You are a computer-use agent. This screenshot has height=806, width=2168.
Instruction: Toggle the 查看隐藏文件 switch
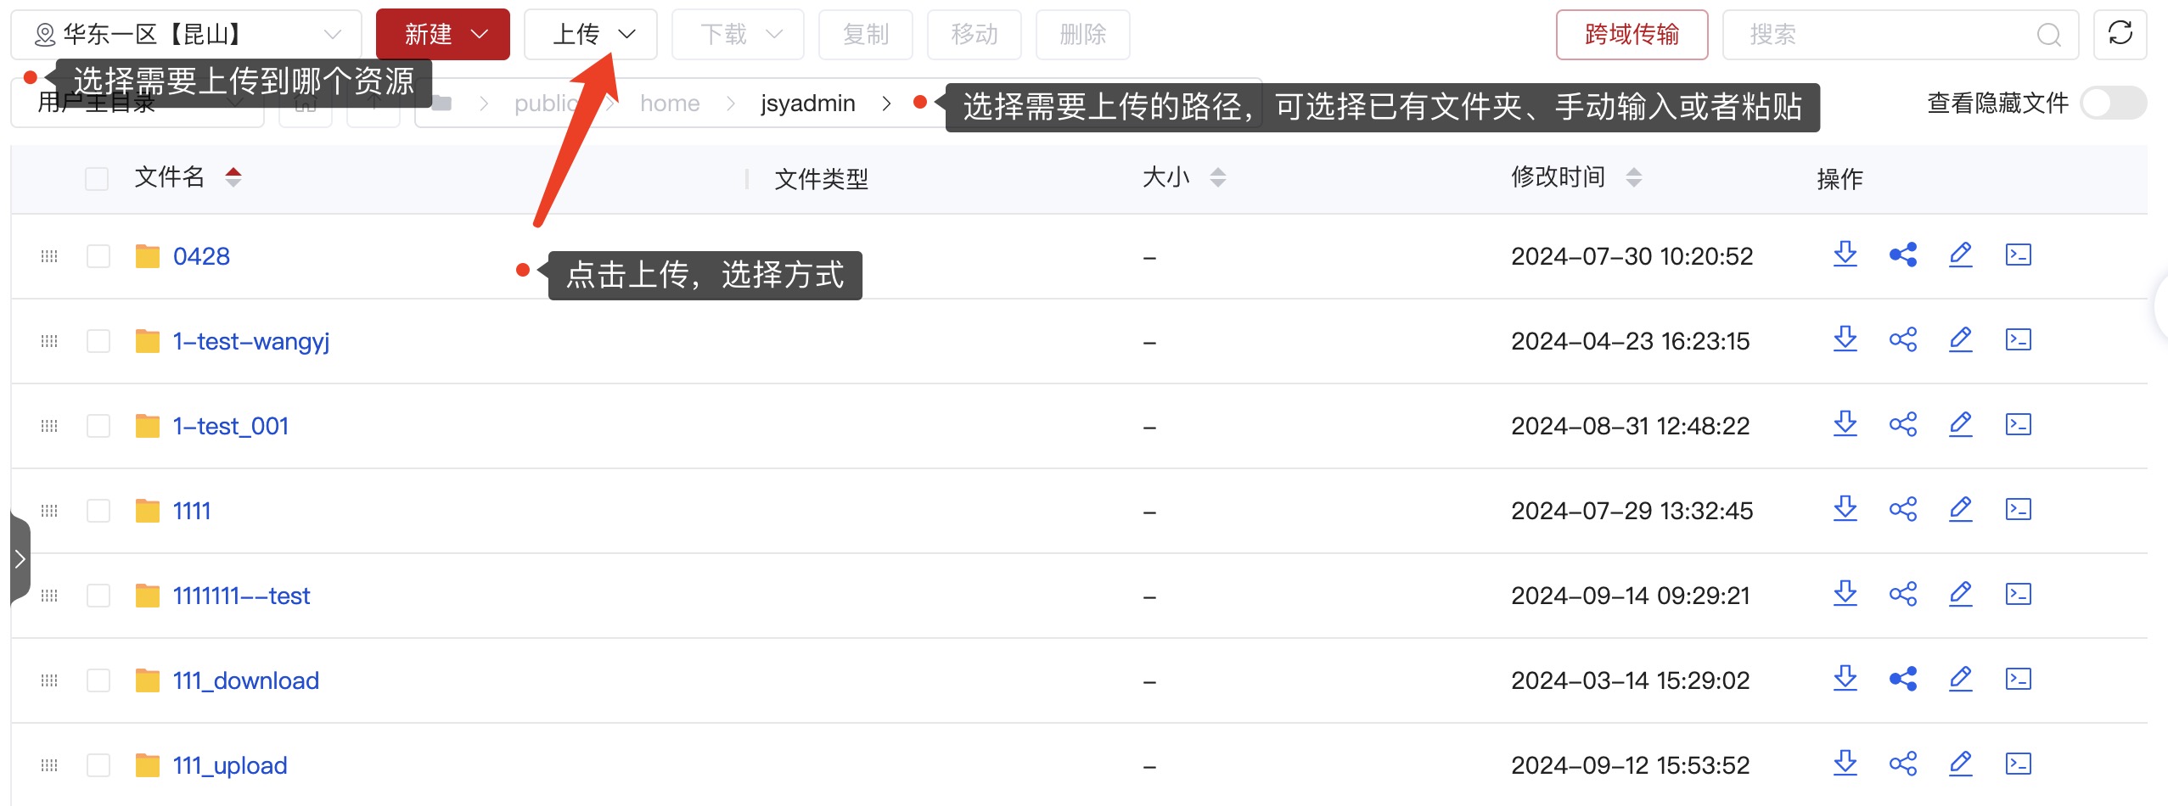click(x=2113, y=104)
